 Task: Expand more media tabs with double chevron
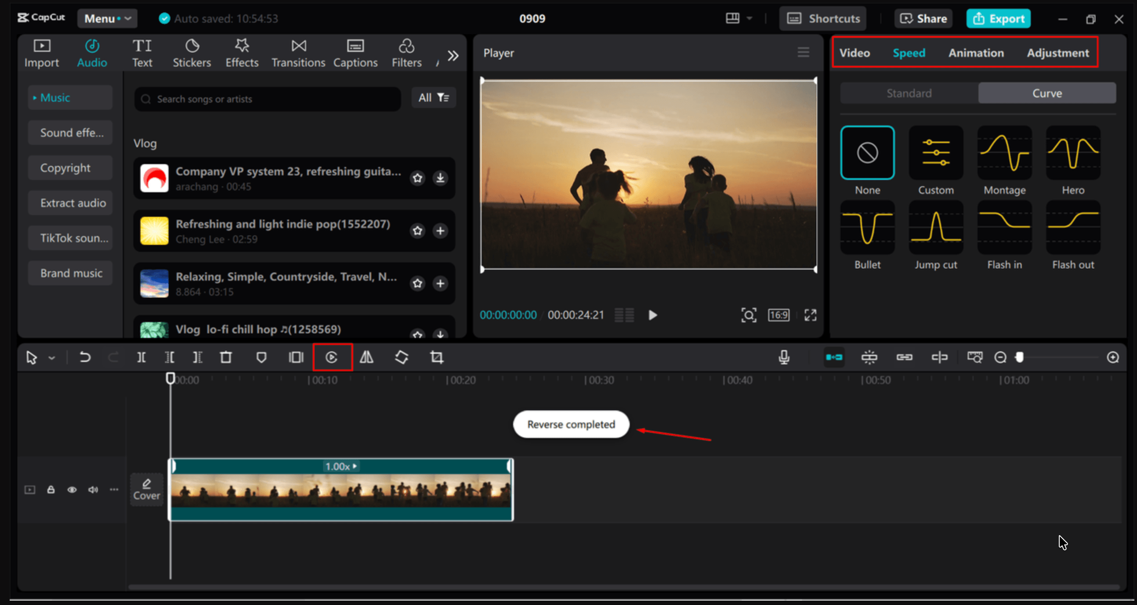tap(453, 56)
